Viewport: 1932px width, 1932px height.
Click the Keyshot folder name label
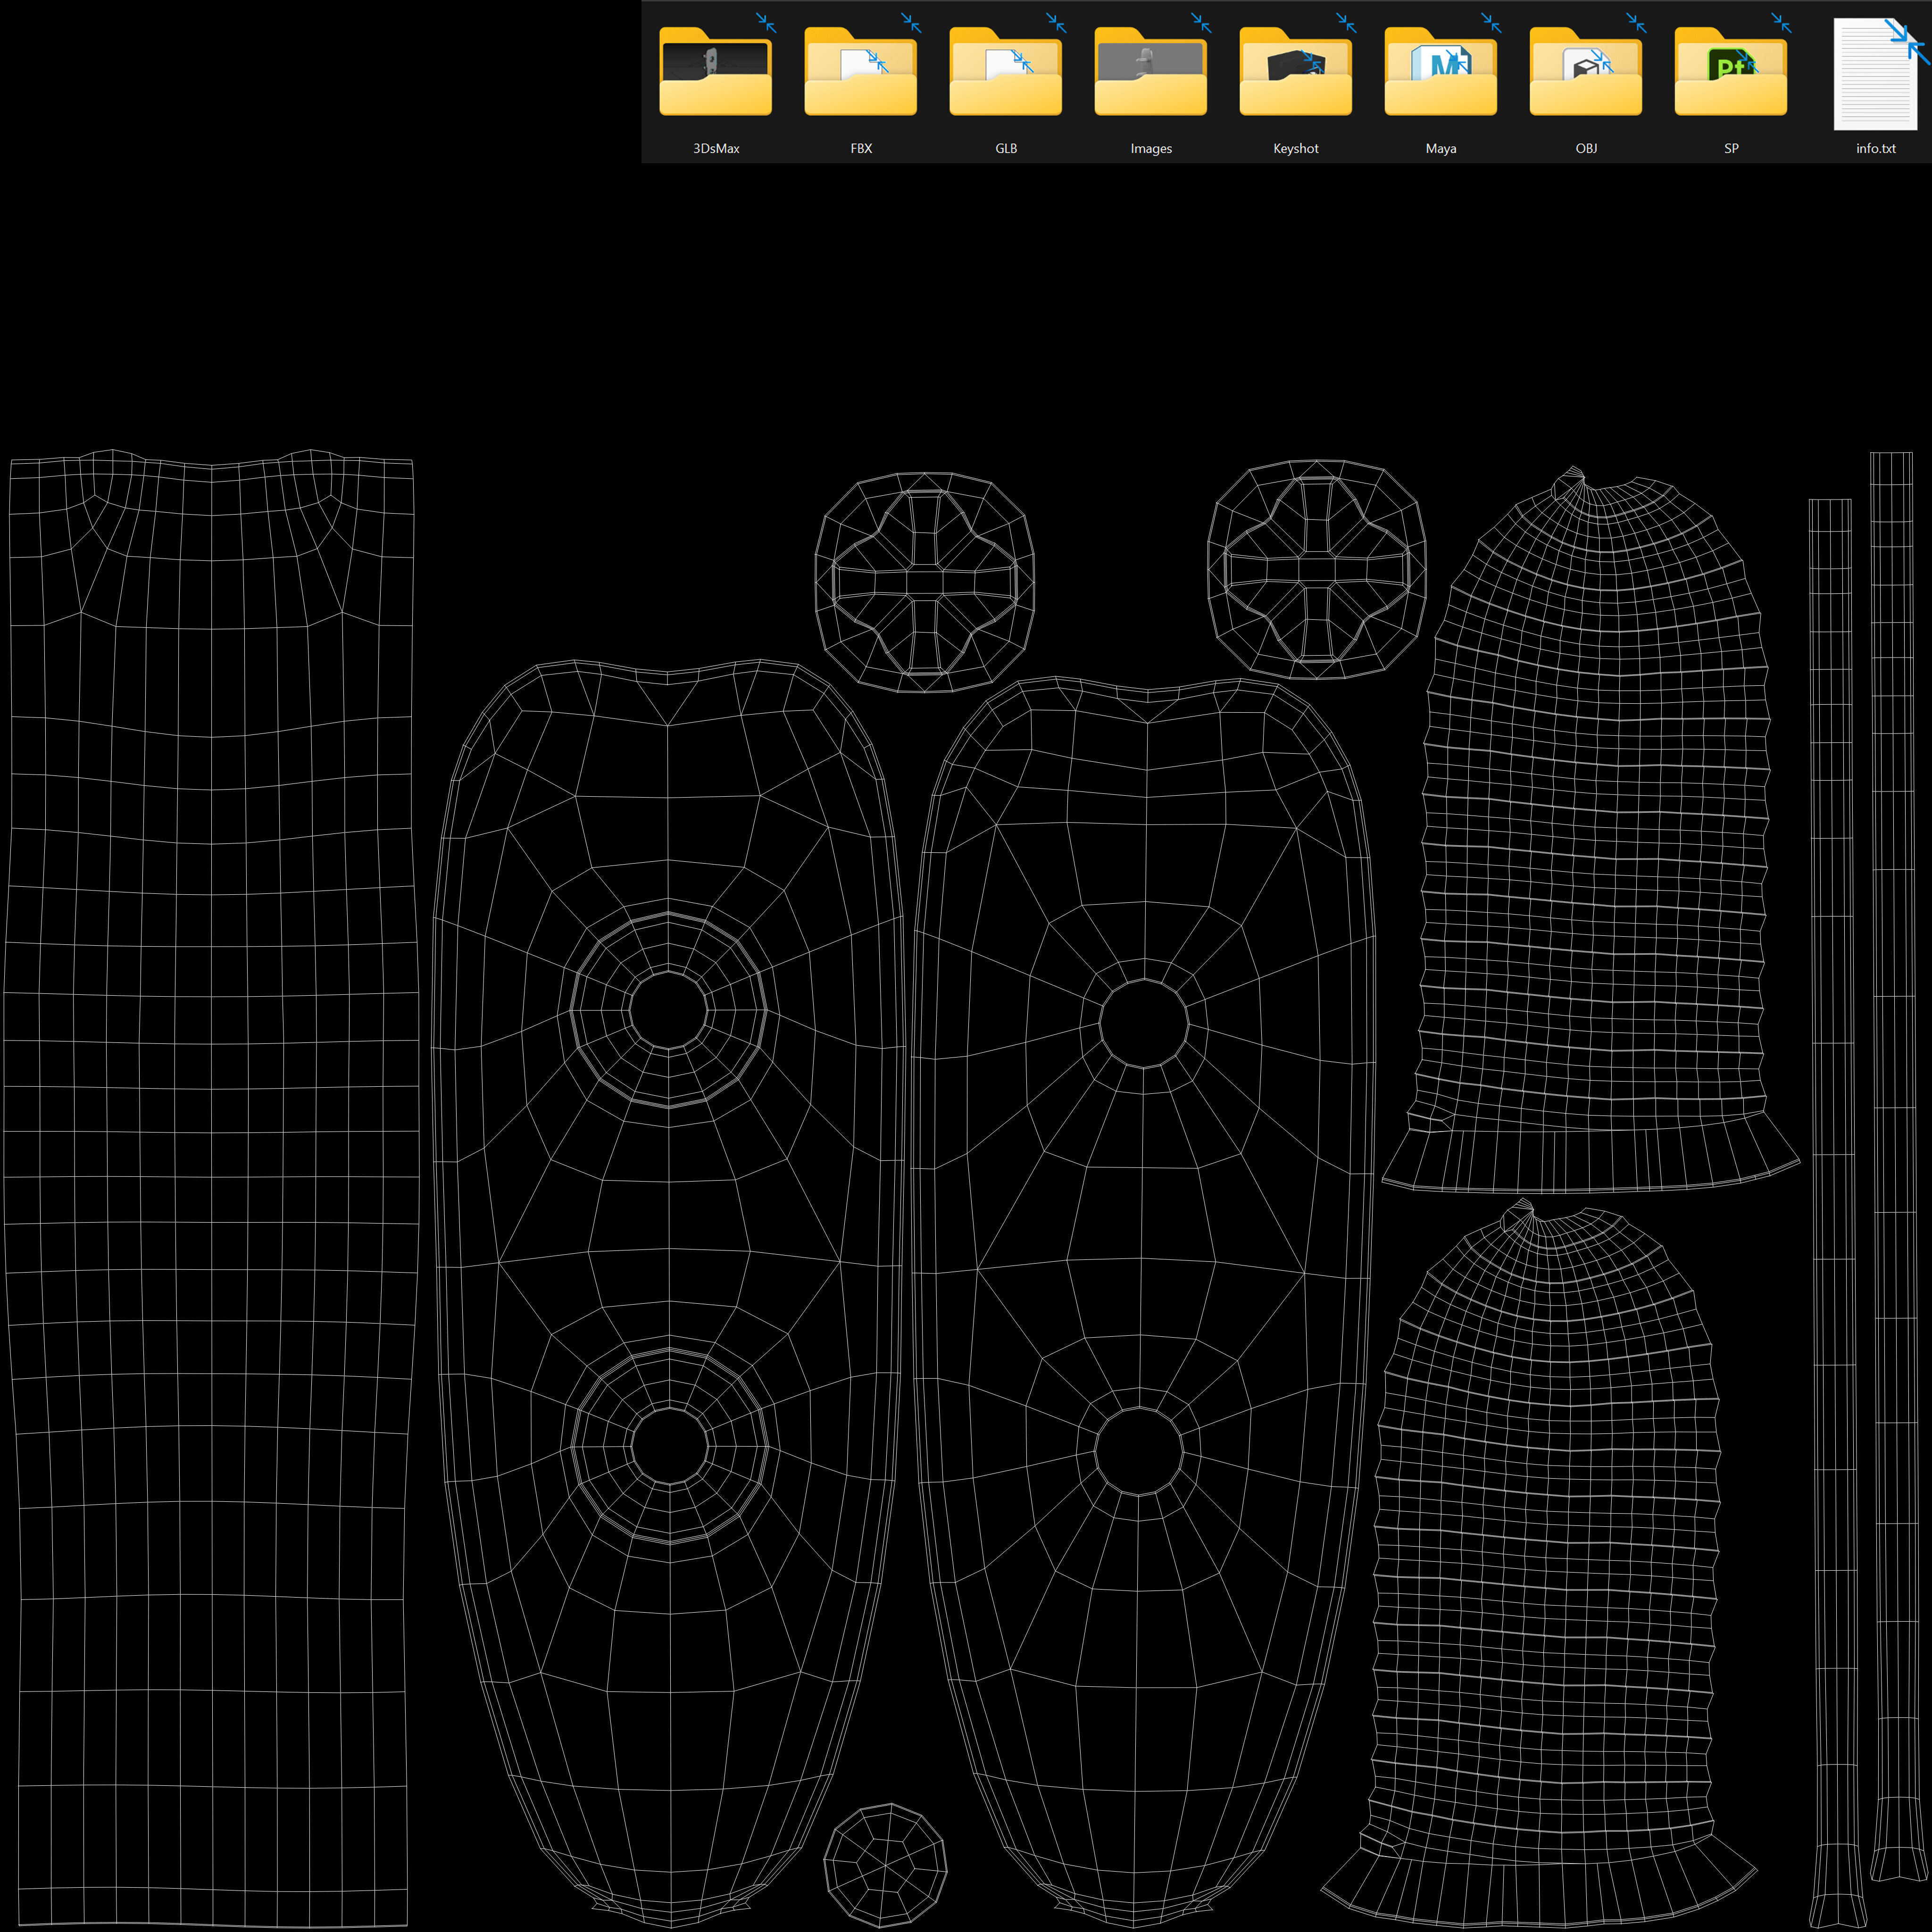click(1296, 148)
